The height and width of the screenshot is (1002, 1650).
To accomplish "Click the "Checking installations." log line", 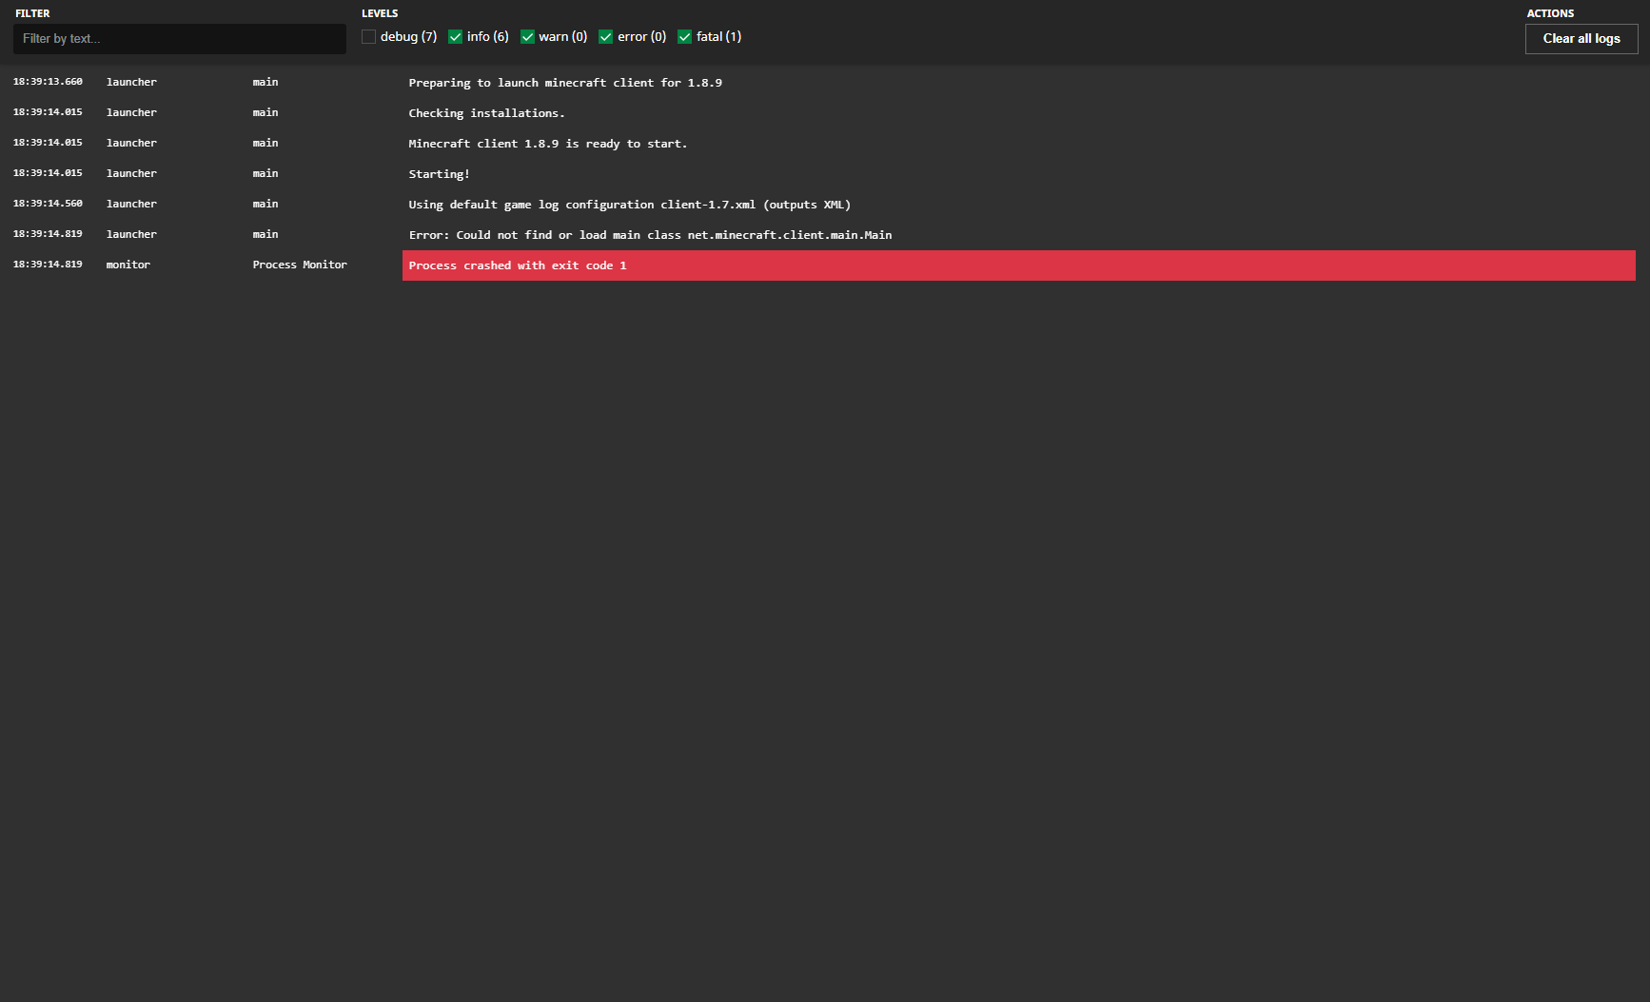I will [486, 113].
